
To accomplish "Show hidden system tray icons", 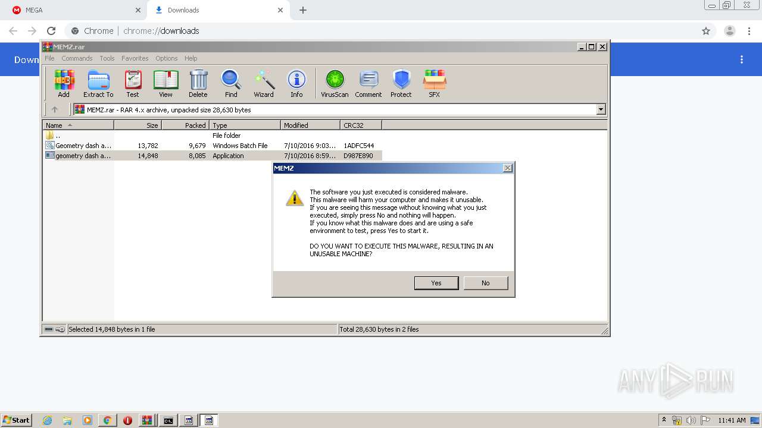I will coord(664,420).
